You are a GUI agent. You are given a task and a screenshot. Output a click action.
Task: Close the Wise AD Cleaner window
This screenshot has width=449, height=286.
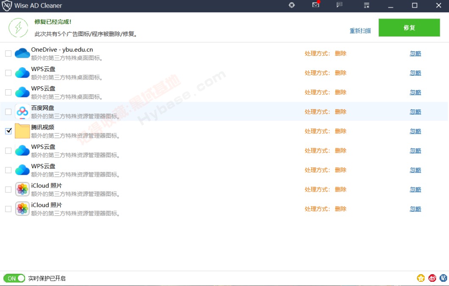438,5
